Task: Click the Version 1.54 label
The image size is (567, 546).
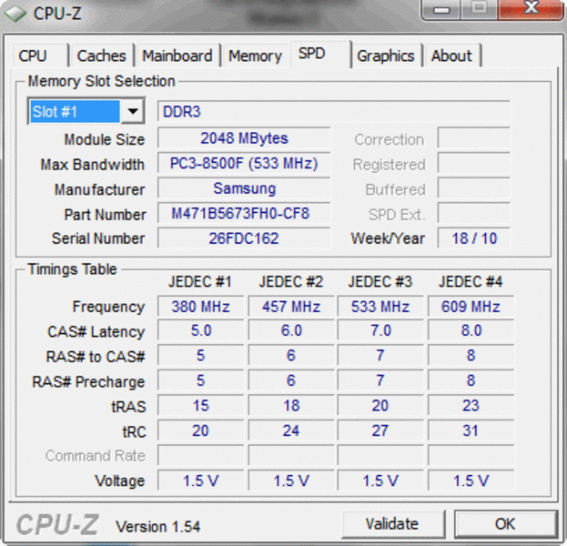Action: (x=158, y=527)
